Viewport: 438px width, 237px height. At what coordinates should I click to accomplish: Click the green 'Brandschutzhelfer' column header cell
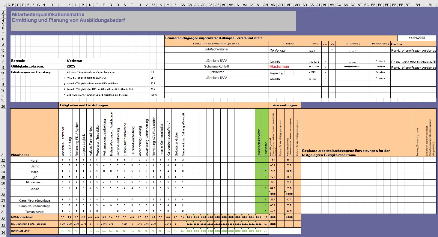258,133
